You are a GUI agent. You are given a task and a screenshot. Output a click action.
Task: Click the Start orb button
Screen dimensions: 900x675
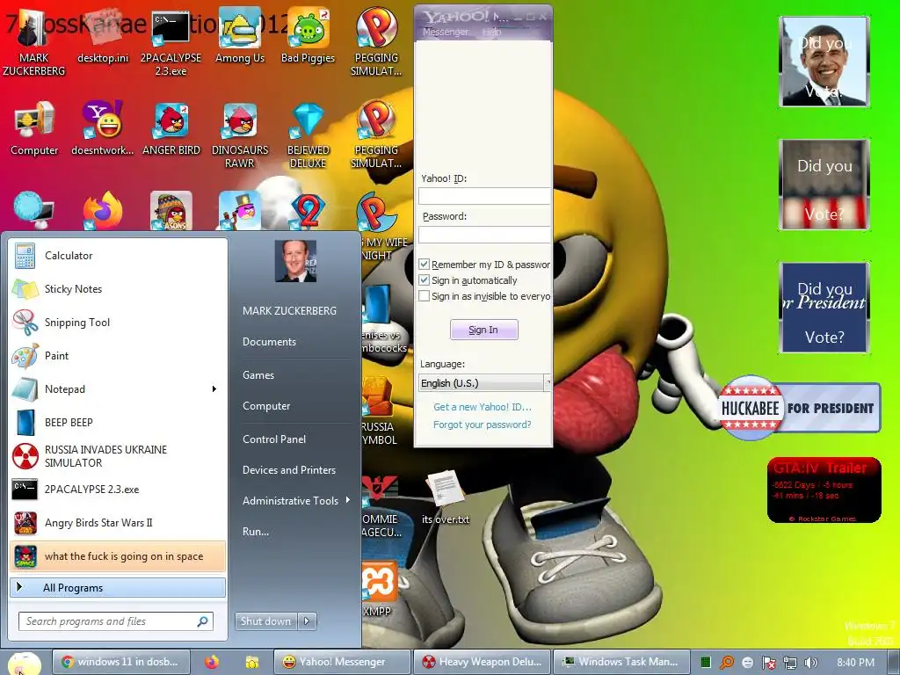(24, 663)
